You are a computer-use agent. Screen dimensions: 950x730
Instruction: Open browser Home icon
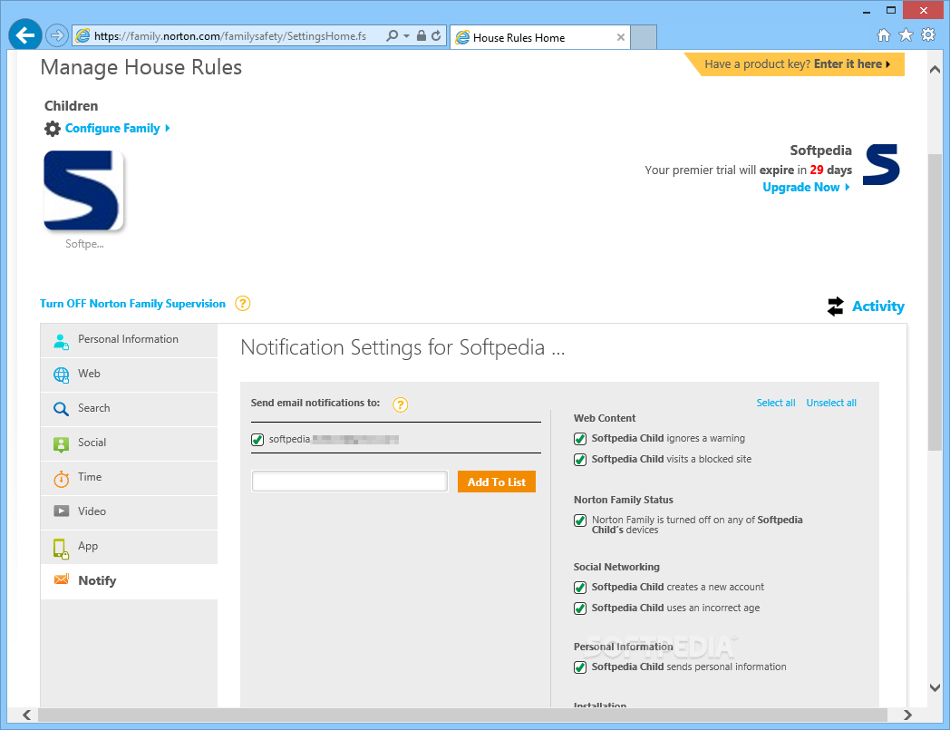click(884, 35)
